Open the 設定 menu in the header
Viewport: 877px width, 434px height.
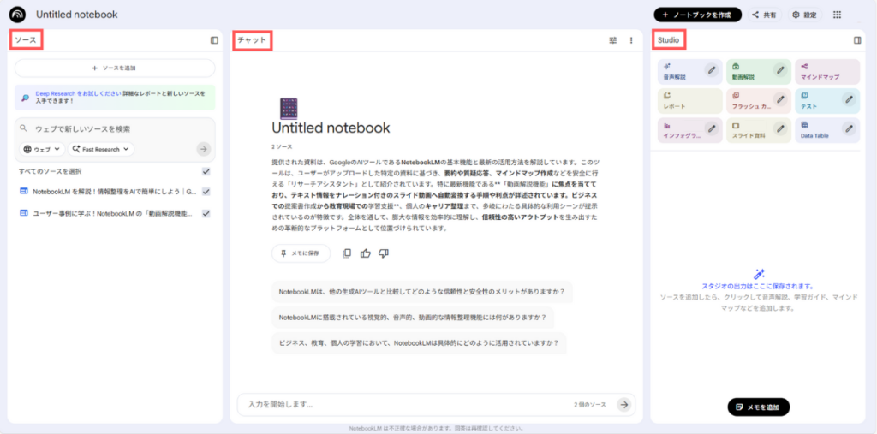804,15
